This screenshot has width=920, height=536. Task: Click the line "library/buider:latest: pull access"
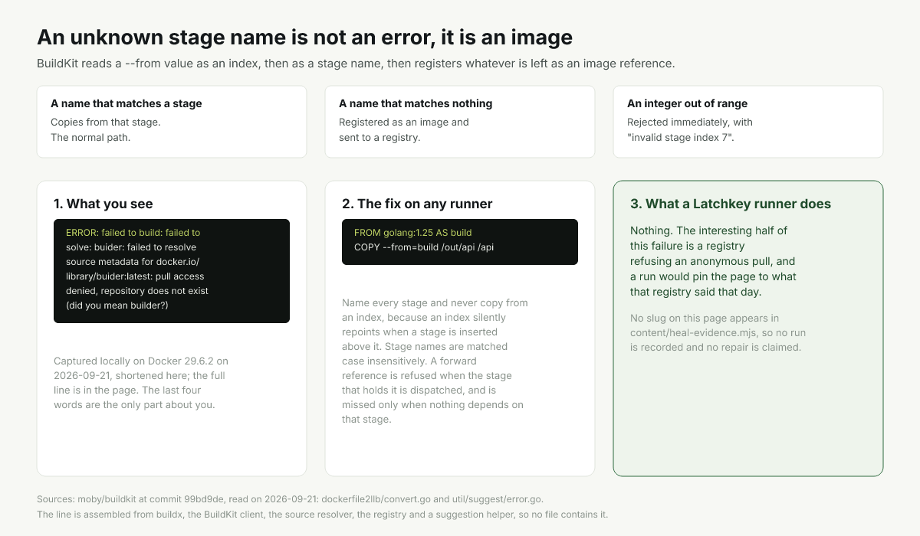(x=135, y=276)
